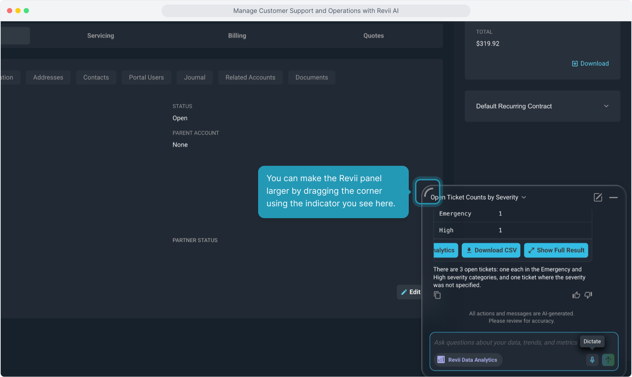
Task: Click the green macOS fullscreen window button
Action: click(x=26, y=11)
